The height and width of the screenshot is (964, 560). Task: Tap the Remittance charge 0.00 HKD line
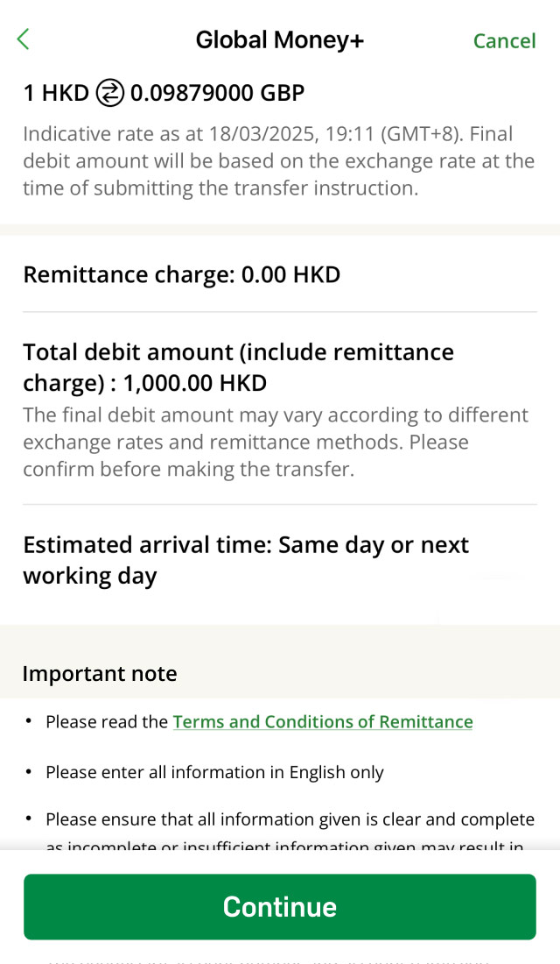pyautogui.click(x=181, y=275)
